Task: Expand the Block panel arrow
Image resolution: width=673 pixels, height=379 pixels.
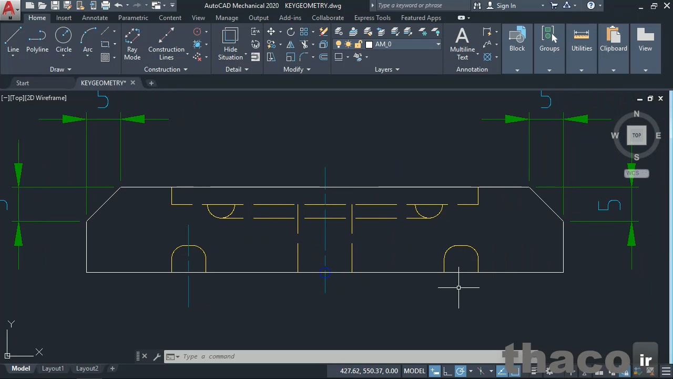Action: click(x=517, y=70)
